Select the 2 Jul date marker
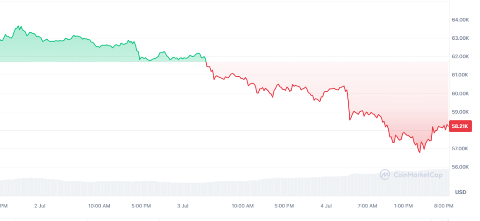The image size is (480, 221). pyautogui.click(x=39, y=206)
